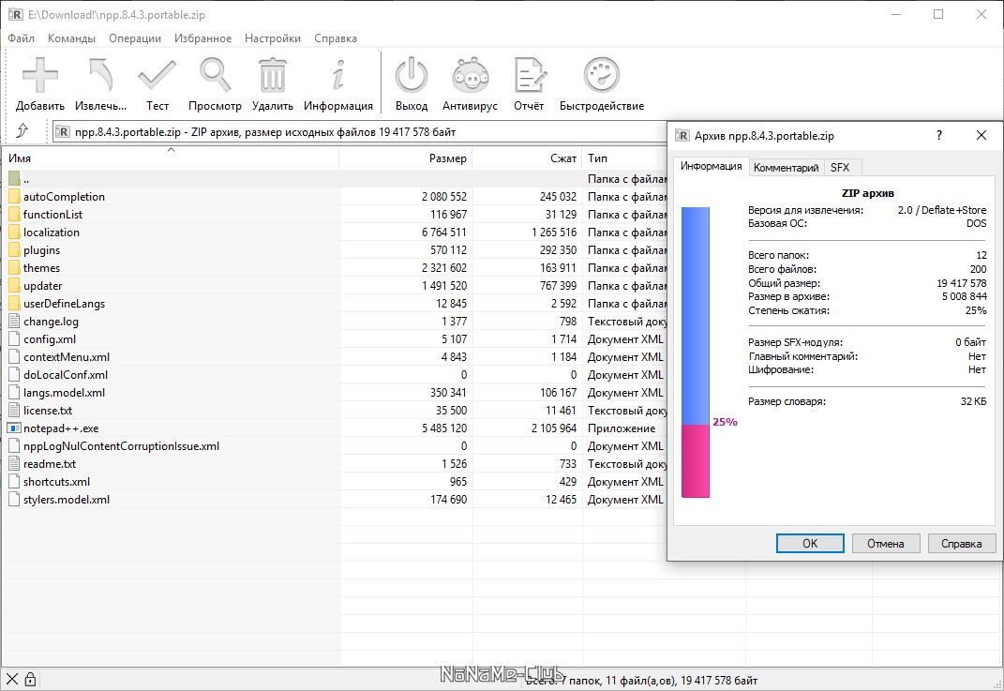The width and height of the screenshot is (1004, 691).
Task: Open the Операции menu
Action: pyautogui.click(x=135, y=38)
